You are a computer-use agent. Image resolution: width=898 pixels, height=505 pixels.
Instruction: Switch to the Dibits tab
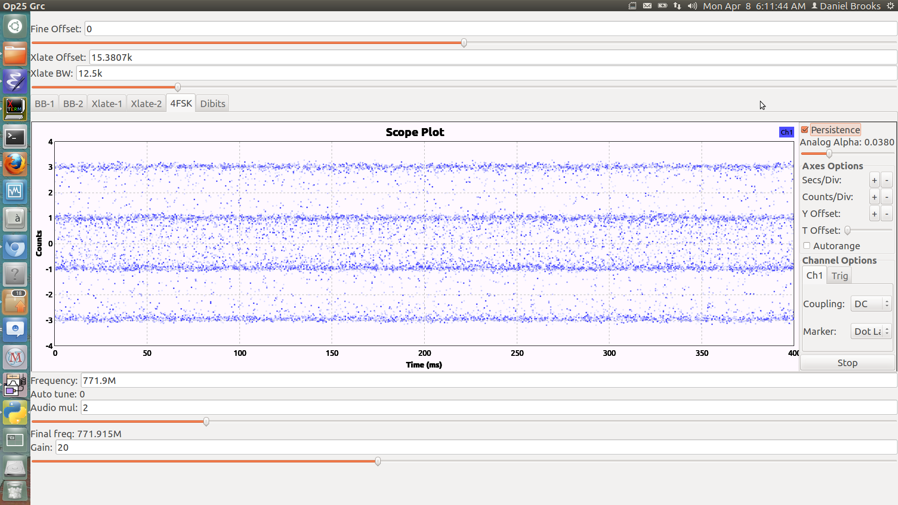click(213, 104)
